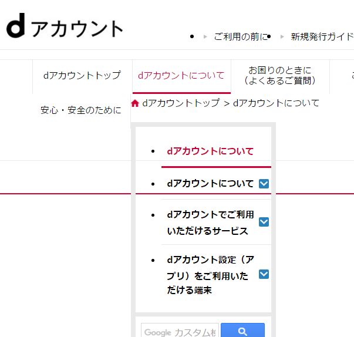Click red dアカウントについて sidebar heading
This screenshot has width=354, height=337.
(210, 151)
